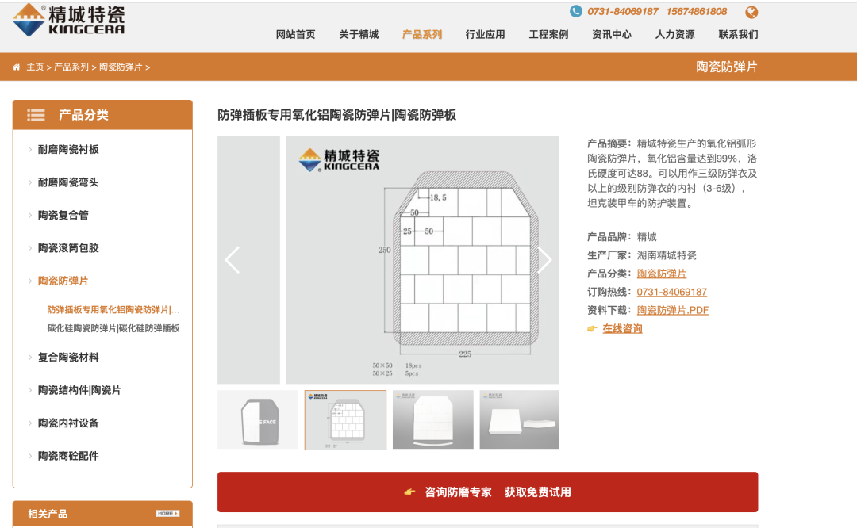Viewport: 857px width, 528px height.
Task: Expand 陶瓷商砼配件 category chevron
Action: tap(29, 456)
